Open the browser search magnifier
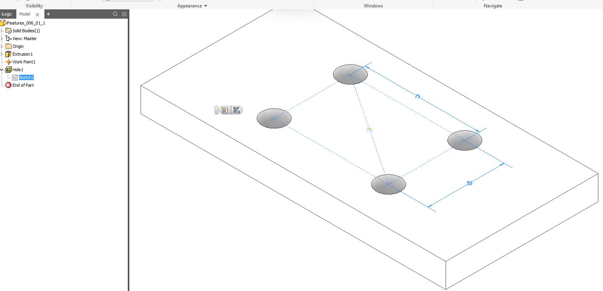 [115, 14]
